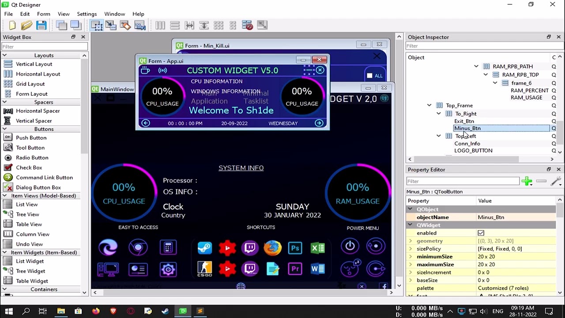Screen dimensions: 565x318
Task: Click the Windows Start button
Action: tap(9, 311)
